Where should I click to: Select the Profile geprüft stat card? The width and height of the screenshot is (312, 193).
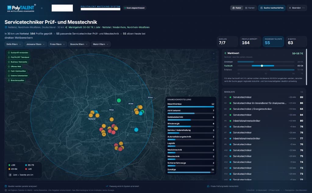click(x=250, y=41)
